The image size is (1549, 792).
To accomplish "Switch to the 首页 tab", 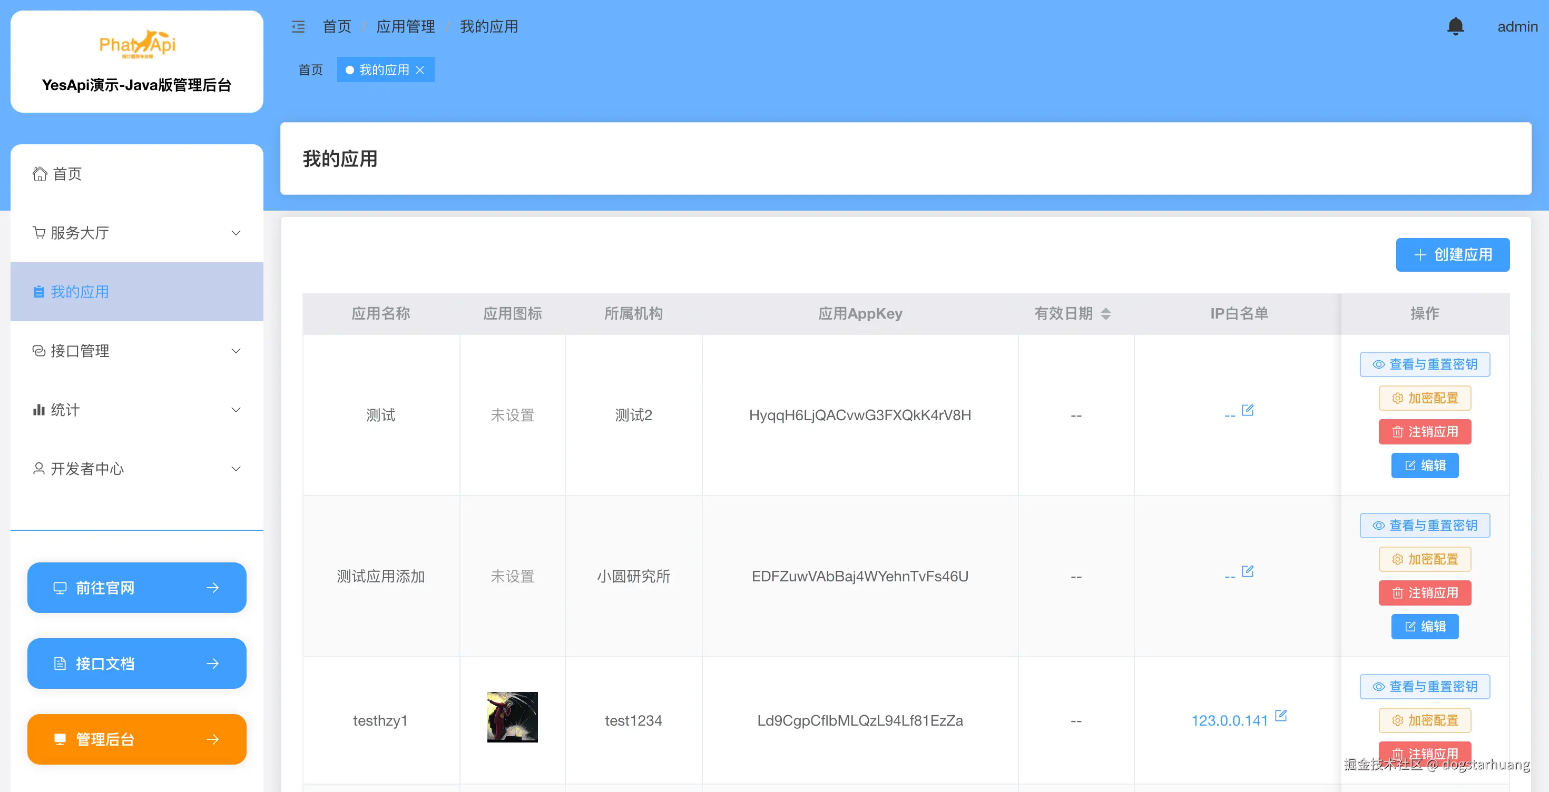I will point(311,71).
